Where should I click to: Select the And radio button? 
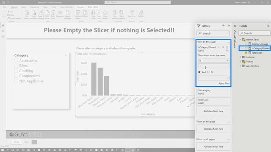[x=199, y=72]
